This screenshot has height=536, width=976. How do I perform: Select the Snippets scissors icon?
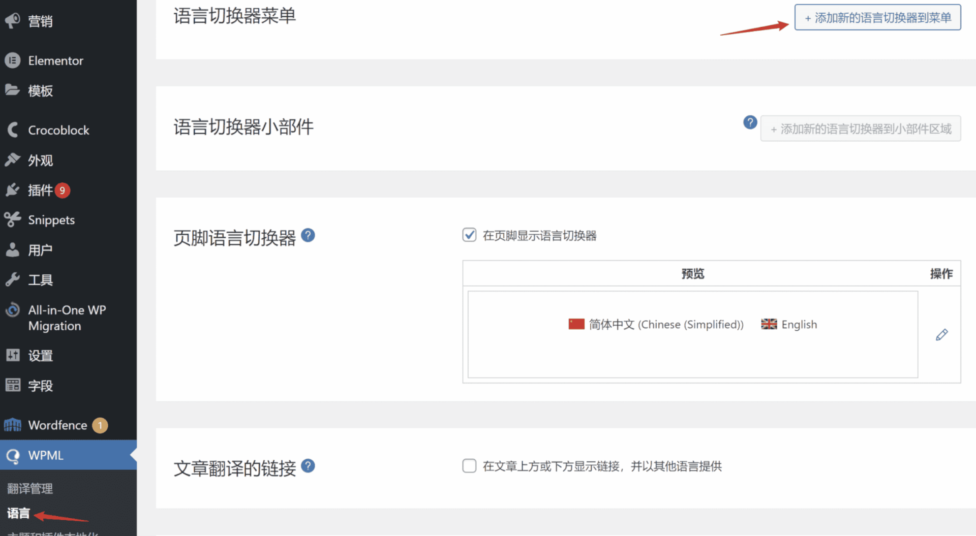pyautogui.click(x=13, y=219)
